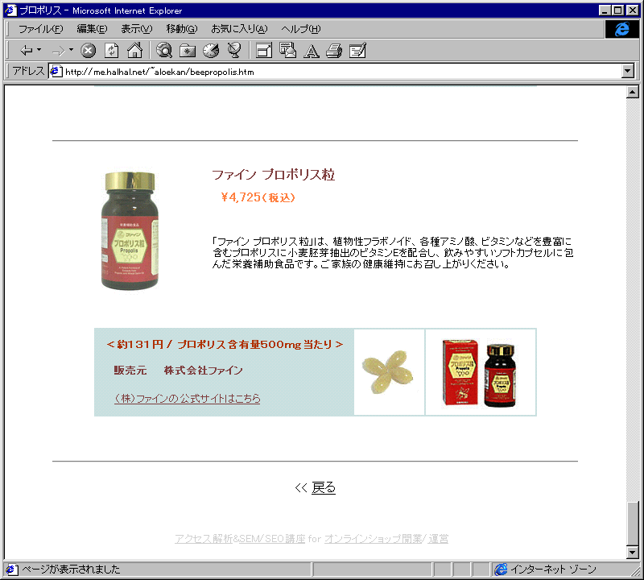
Task: Open the Favorites folder toolbar icon
Action: point(188,51)
